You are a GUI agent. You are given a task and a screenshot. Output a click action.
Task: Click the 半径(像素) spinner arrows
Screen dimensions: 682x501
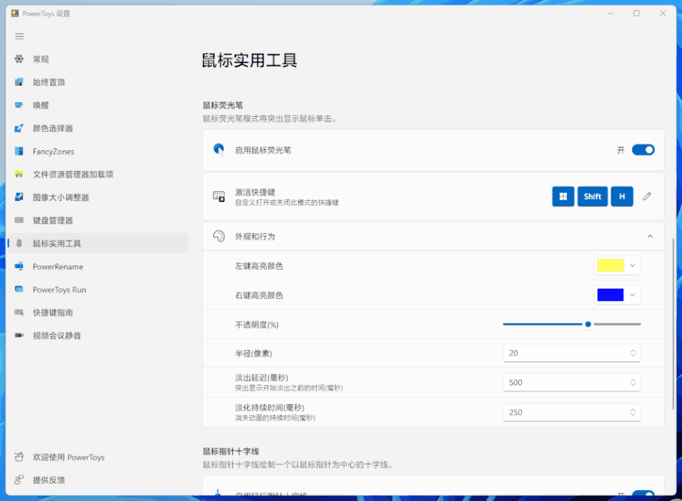pos(633,353)
